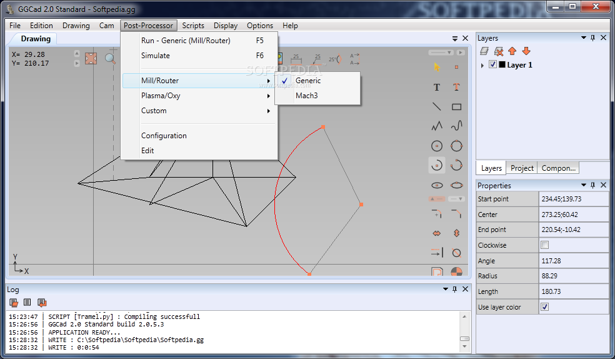
Task: Choose Mach3 from submenu
Action: click(x=307, y=96)
